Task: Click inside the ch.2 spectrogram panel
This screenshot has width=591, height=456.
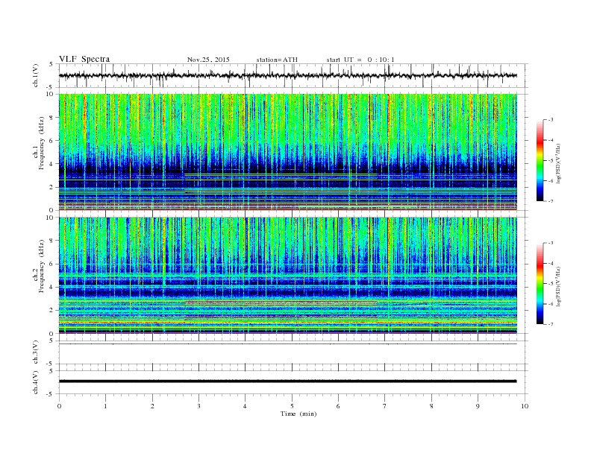Action: coord(287,276)
